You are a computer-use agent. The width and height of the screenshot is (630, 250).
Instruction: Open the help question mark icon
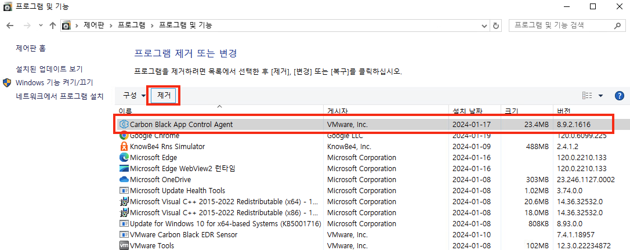pos(620,96)
